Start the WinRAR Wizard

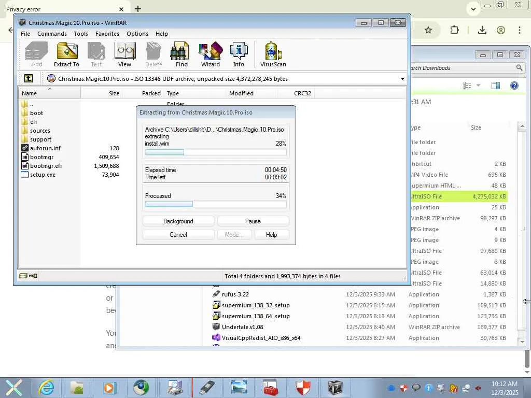[211, 54]
